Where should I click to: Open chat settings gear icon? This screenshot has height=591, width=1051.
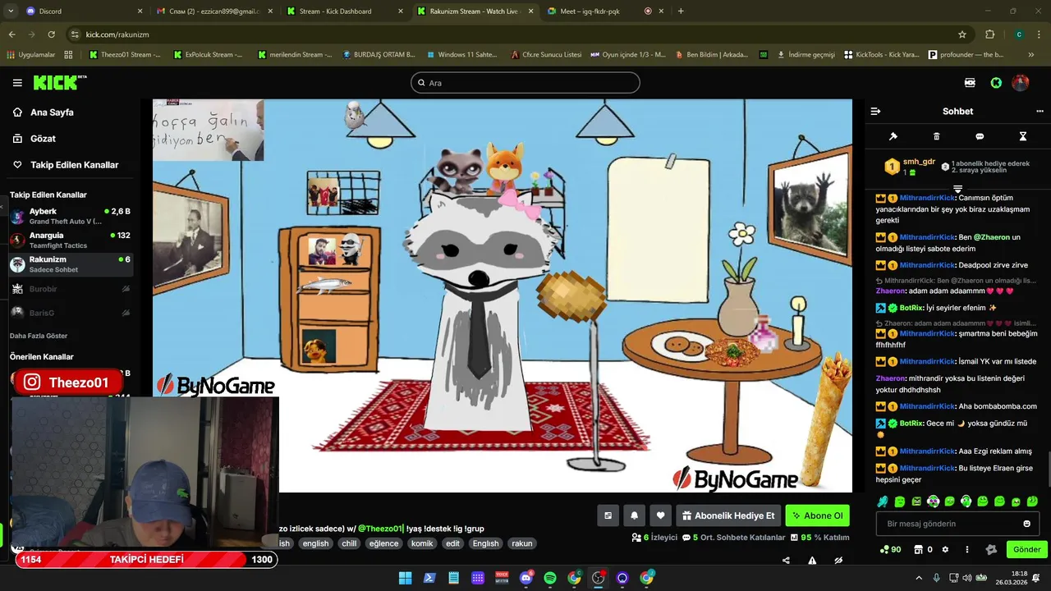tap(945, 550)
